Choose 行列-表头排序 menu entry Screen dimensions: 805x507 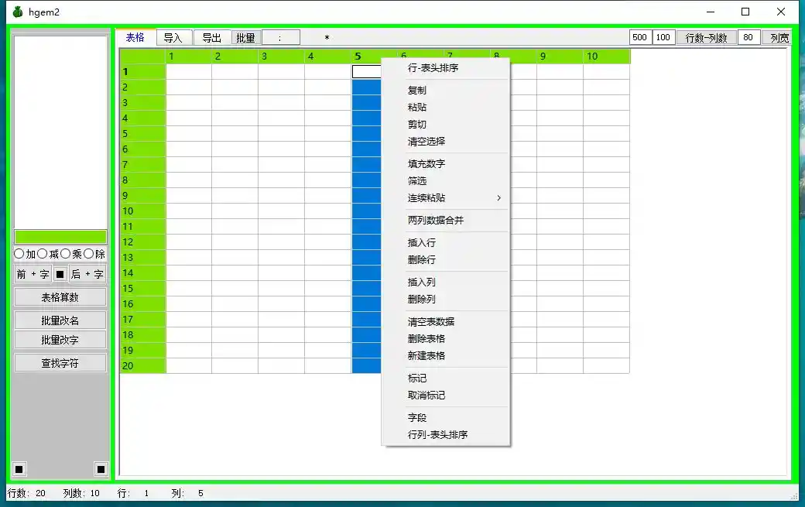click(446, 435)
